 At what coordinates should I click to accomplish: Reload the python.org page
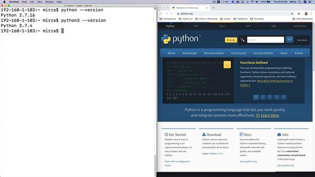[x=172, y=14]
